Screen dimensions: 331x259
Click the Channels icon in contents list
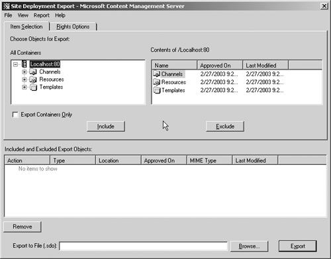pos(156,74)
